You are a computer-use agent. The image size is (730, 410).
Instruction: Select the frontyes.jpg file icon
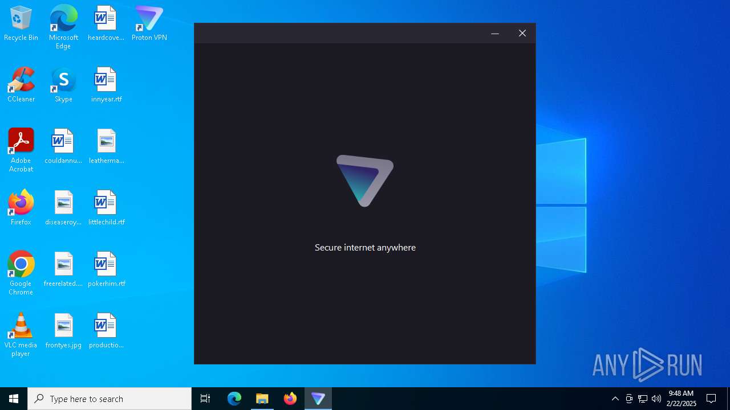(x=63, y=331)
